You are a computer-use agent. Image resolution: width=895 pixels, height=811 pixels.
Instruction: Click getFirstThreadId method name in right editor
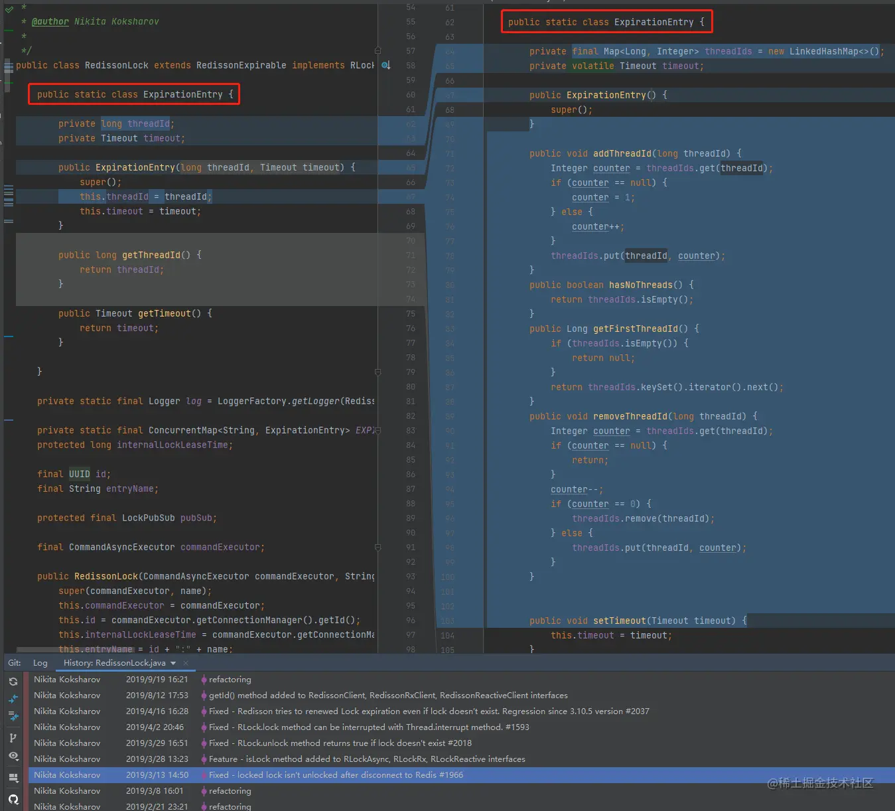pyautogui.click(x=636, y=329)
